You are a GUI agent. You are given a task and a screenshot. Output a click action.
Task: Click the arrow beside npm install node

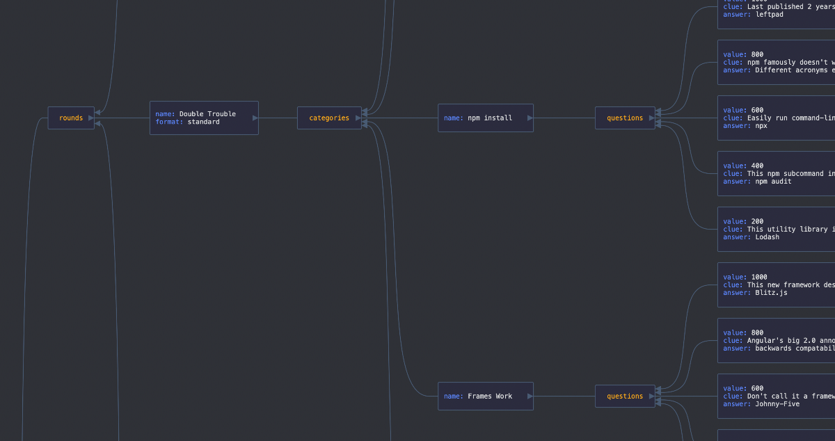[530, 118]
